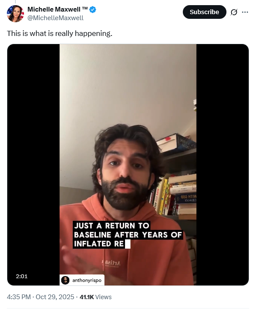Click the Artisan logo on the orange hoodie
Viewport: 256px width, 312px height.
point(111,263)
